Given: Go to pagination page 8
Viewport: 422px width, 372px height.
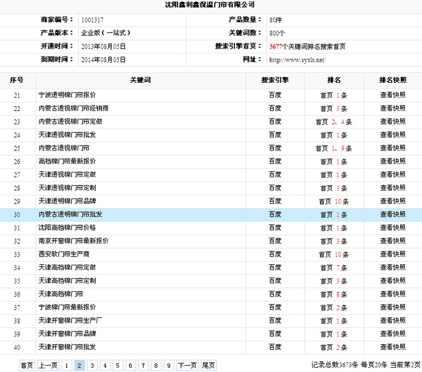Looking at the screenshot, I should pyautogui.click(x=156, y=366).
